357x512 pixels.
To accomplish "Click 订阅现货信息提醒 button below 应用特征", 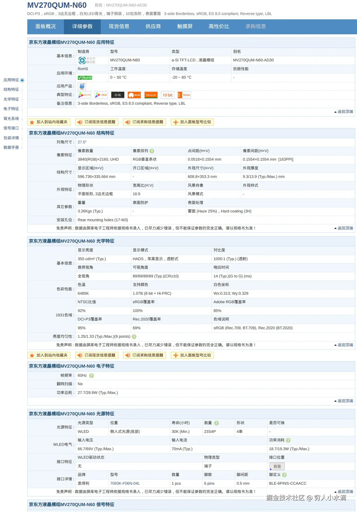I will [x=97, y=122].
